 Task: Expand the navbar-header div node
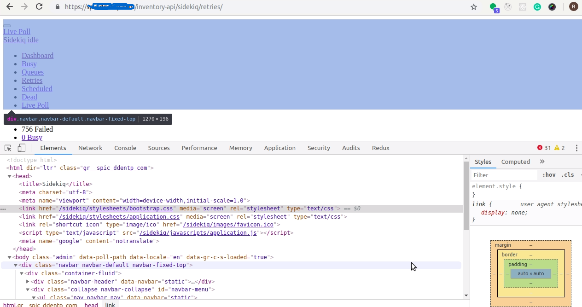click(28, 282)
